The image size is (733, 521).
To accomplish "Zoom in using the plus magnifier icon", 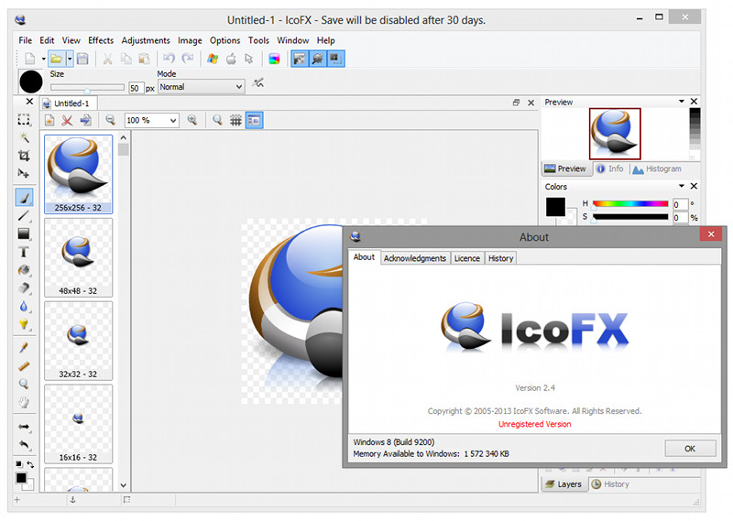I will click(192, 121).
